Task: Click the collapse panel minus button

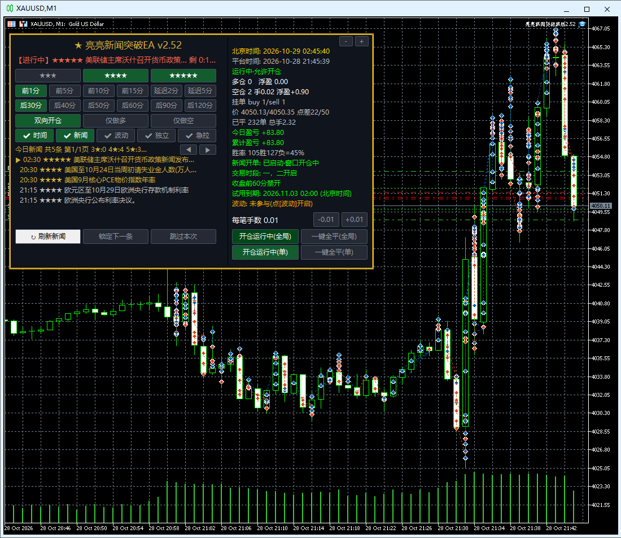Action: point(346,41)
